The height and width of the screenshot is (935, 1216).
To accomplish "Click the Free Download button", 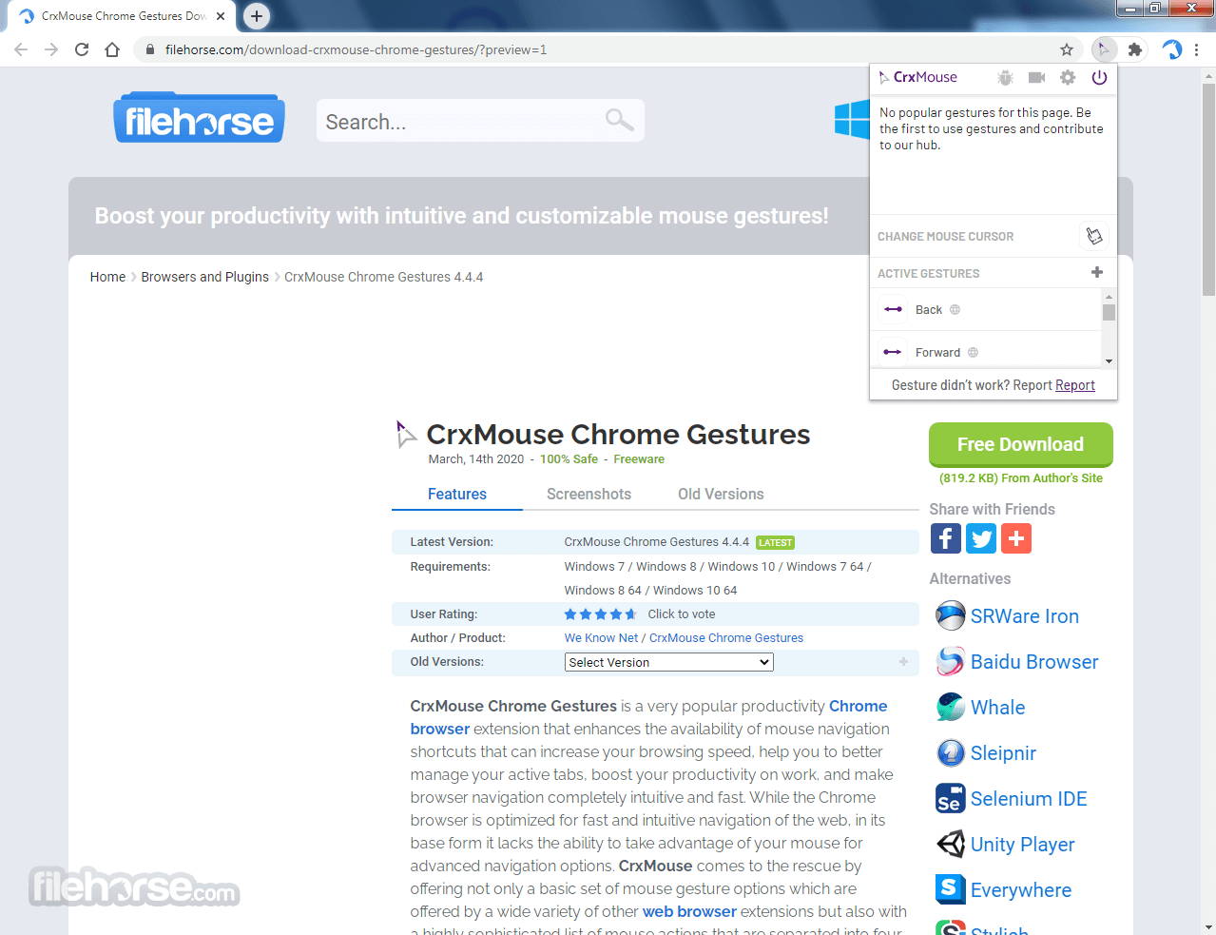I will (x=1020, y=444).
